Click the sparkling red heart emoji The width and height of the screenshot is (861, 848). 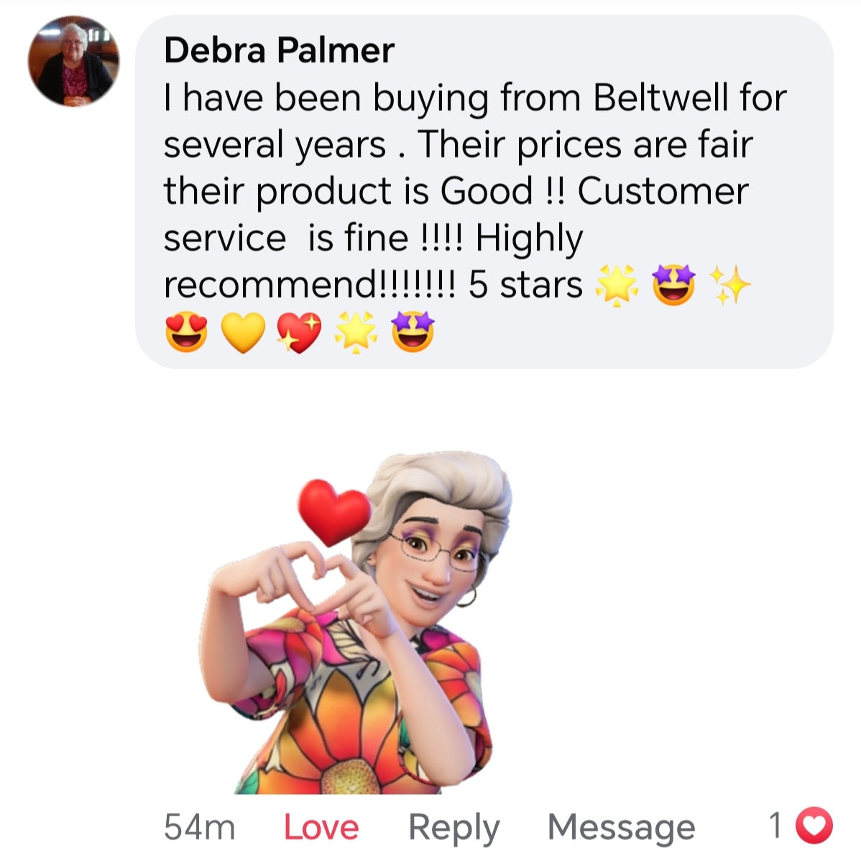pyautogui.click(x=299, y=332)
